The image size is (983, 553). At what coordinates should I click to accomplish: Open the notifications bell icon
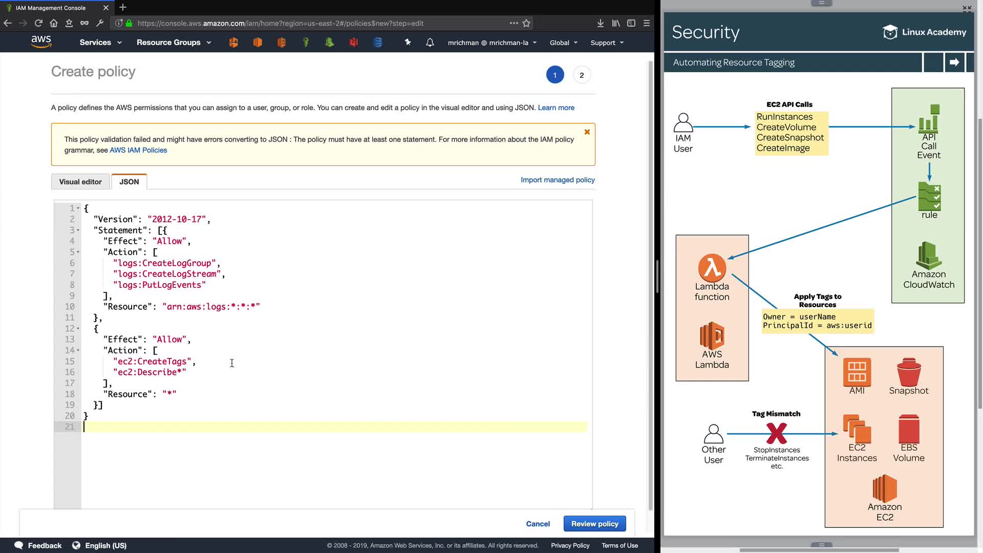click(x=430, y=42)
